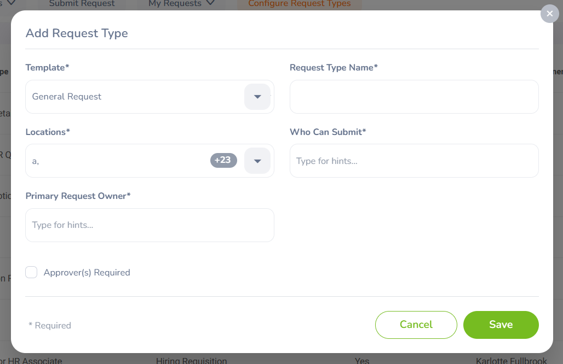563x364 pixels.
Task: Focus the Who Can Submit field
Action: (x=413, y=161)
